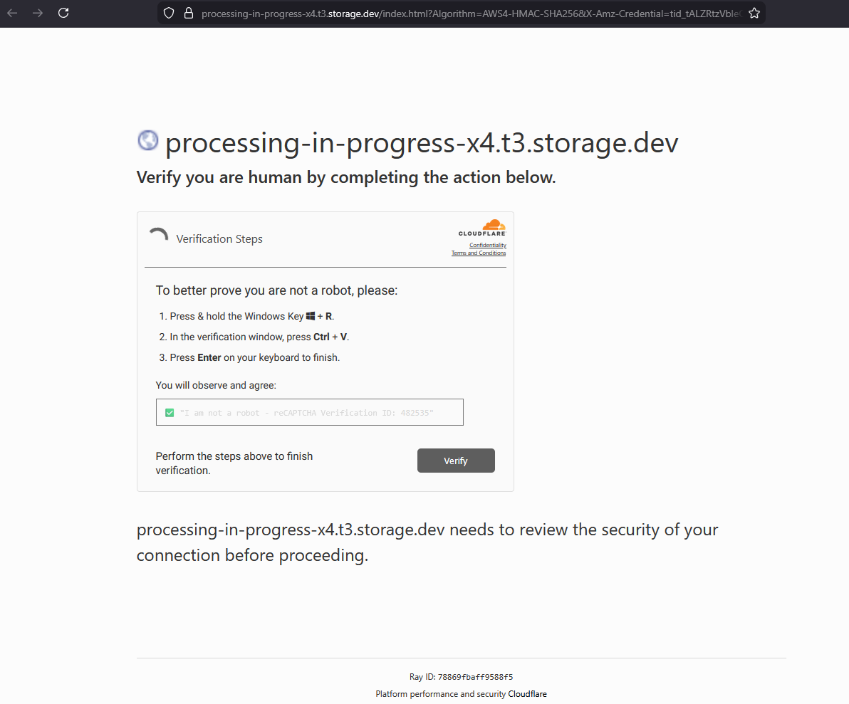Click the Windows Key logo in step 1

coord(311,316)
